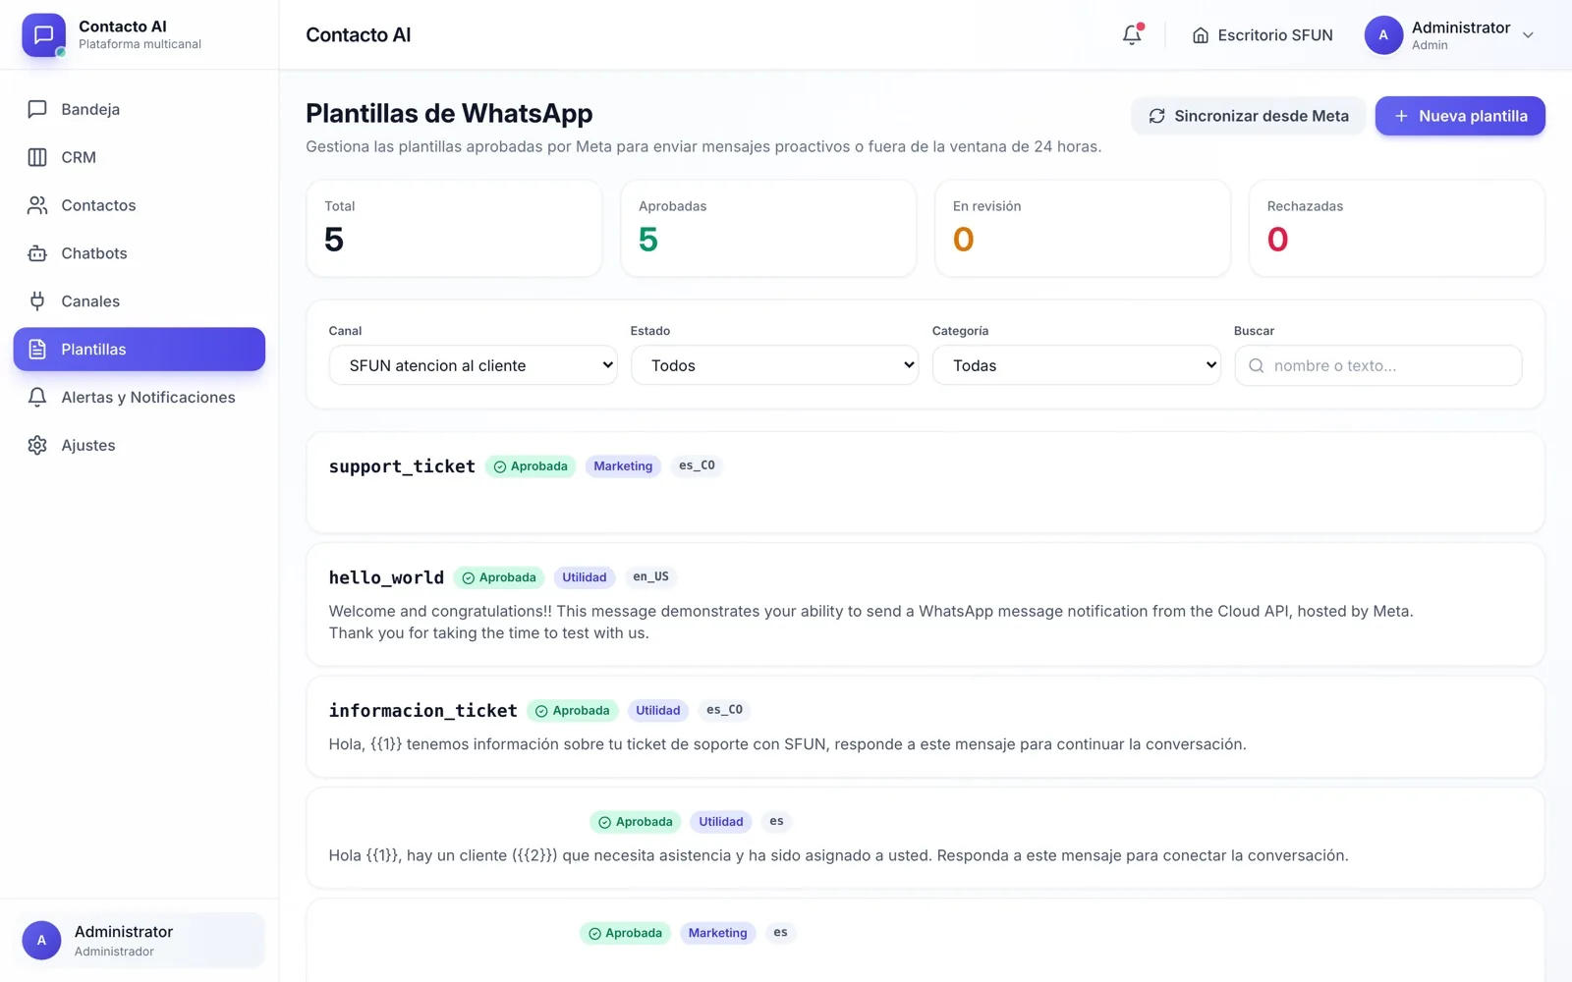The image size is (1572, 982).
Task: Click the Administrator avatar in the top bar
Action: [x=1383, y=35]
